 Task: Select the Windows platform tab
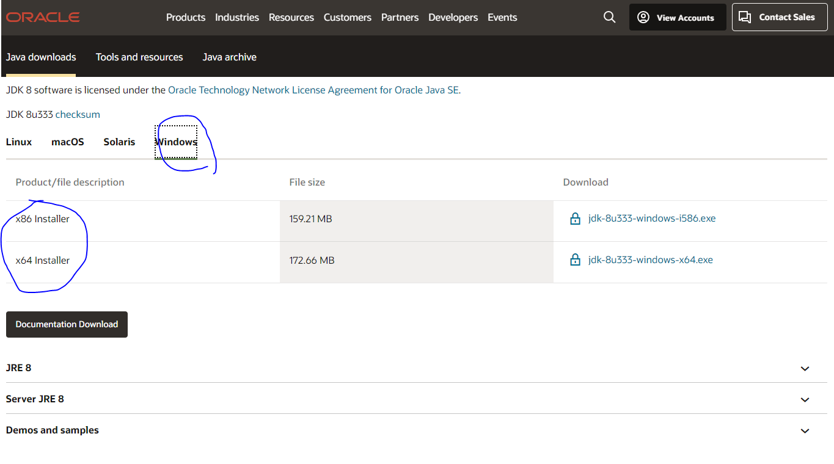(176, 142)
